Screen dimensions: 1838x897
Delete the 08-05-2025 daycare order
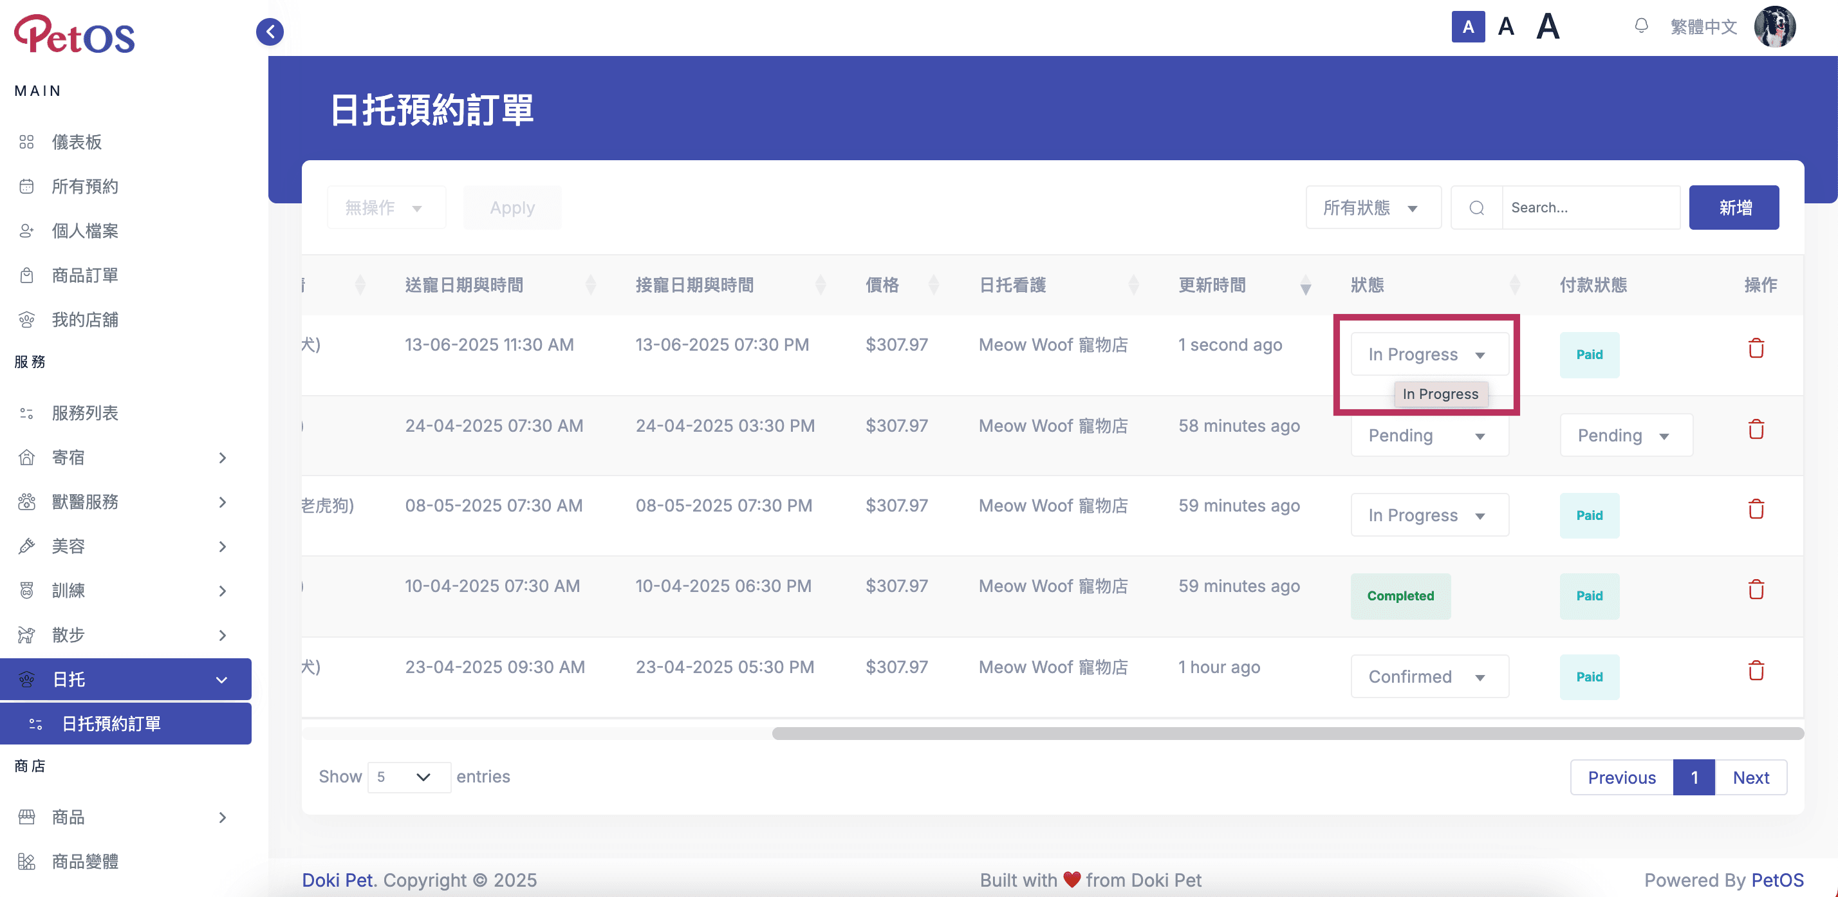pyautogui.click(x=1756, y=510)
